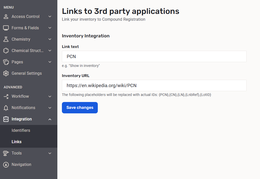
Task: Open the Identifiers submenu item
Action: (21, 131)
